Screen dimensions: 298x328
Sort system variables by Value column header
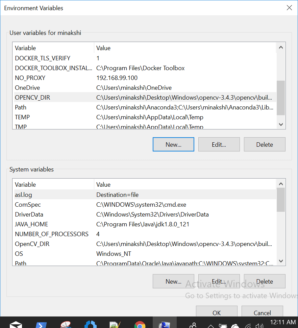point(185,184)
